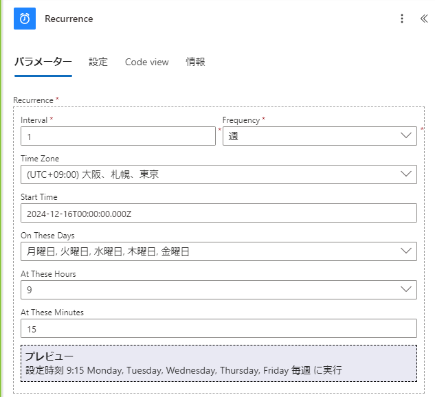This screenshot has width=435, height=397.
Task: Click the Start Time input field
Action: click(x=219, y=213)
